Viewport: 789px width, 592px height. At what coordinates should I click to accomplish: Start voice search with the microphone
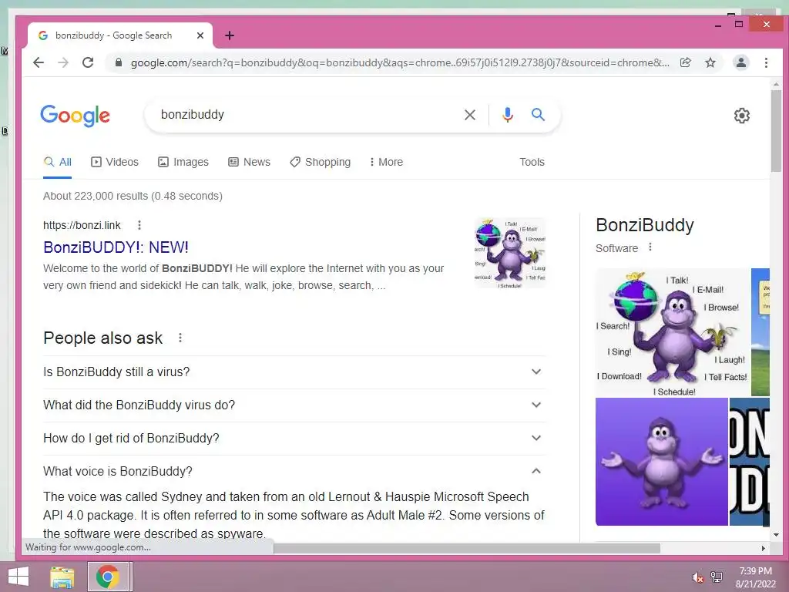tap(508, 115)
